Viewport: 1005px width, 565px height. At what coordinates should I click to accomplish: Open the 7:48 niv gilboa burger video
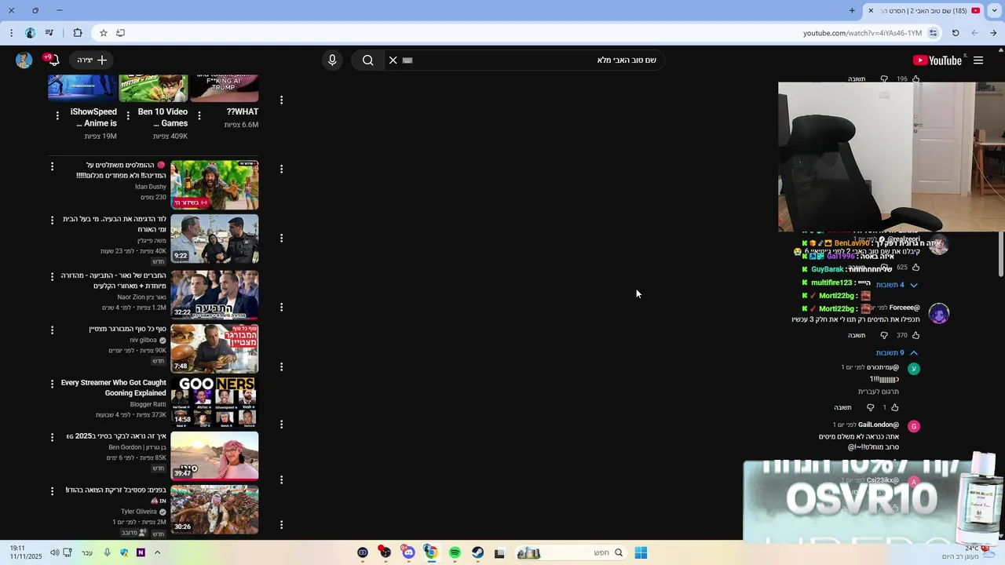coord(214,348)
